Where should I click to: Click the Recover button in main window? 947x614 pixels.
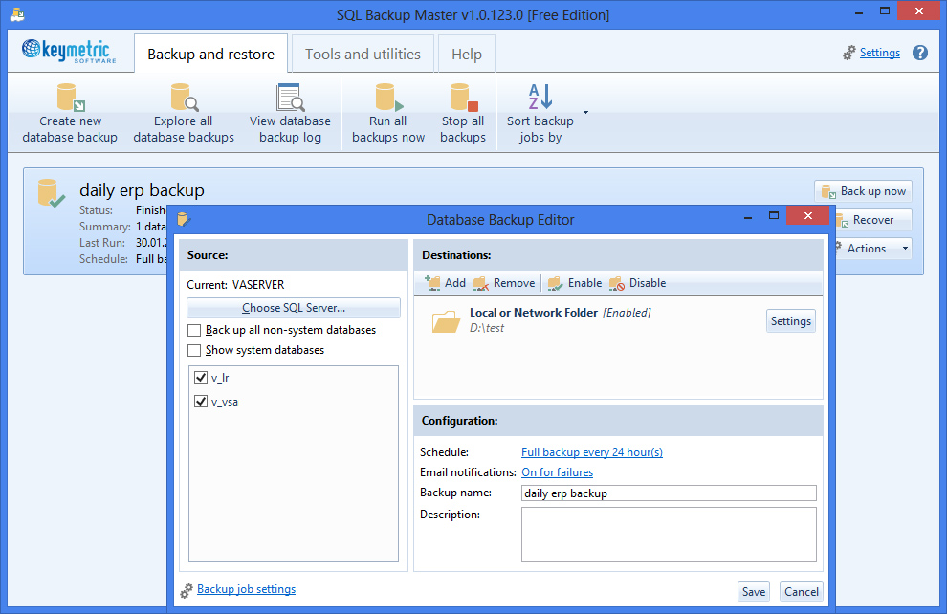(x=872, y=220)
